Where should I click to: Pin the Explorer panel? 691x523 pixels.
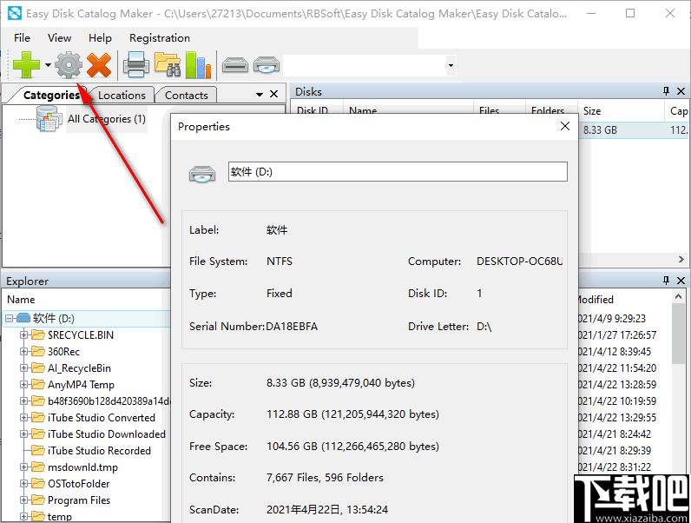click(667, 280)
